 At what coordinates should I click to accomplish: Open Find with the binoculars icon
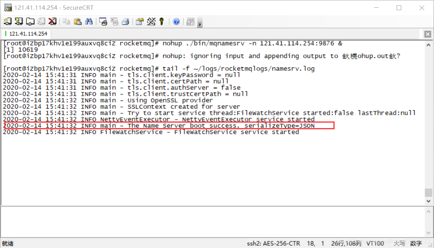pyautogui.click(x=89, y=21)
